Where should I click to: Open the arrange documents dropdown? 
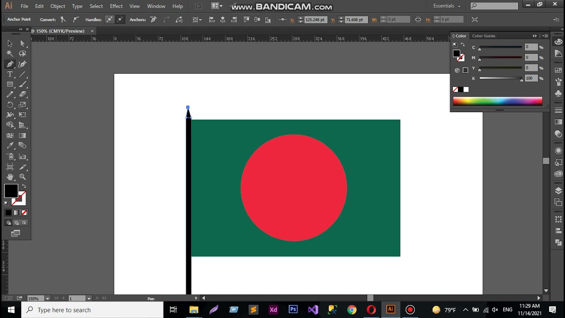coord(217,6)
